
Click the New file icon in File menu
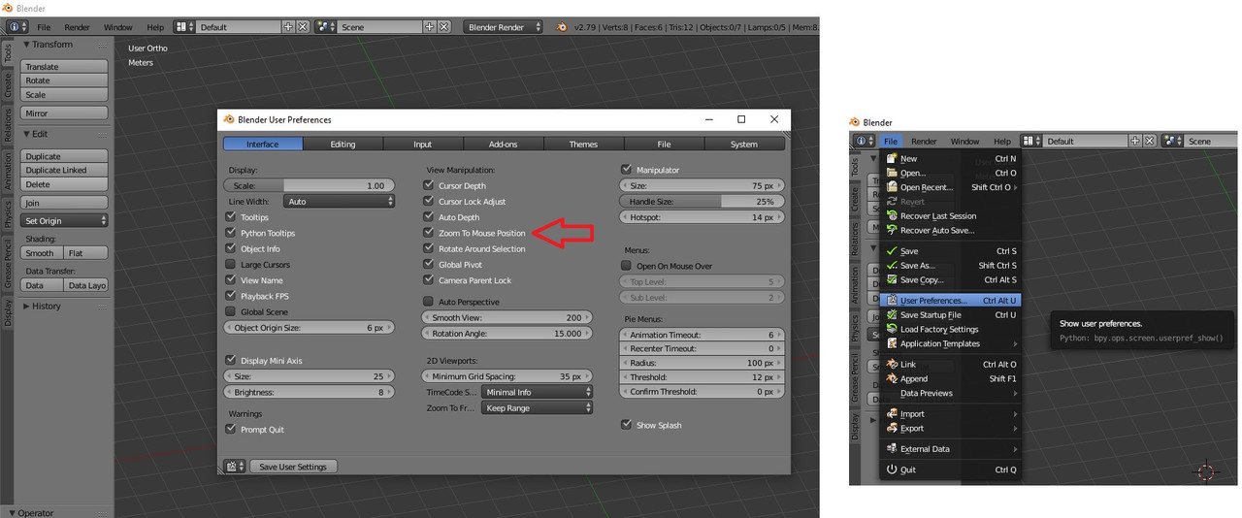pyautogui.click(x=893, y=158)
